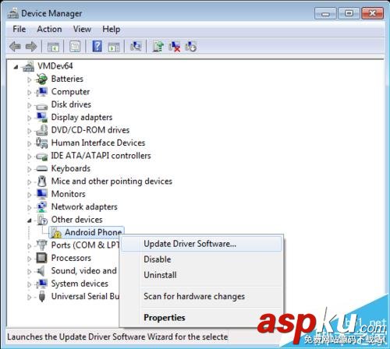Viewport: 390px width, 349px height.
Task: Expand the System devices node
Action: click(29, 284)
